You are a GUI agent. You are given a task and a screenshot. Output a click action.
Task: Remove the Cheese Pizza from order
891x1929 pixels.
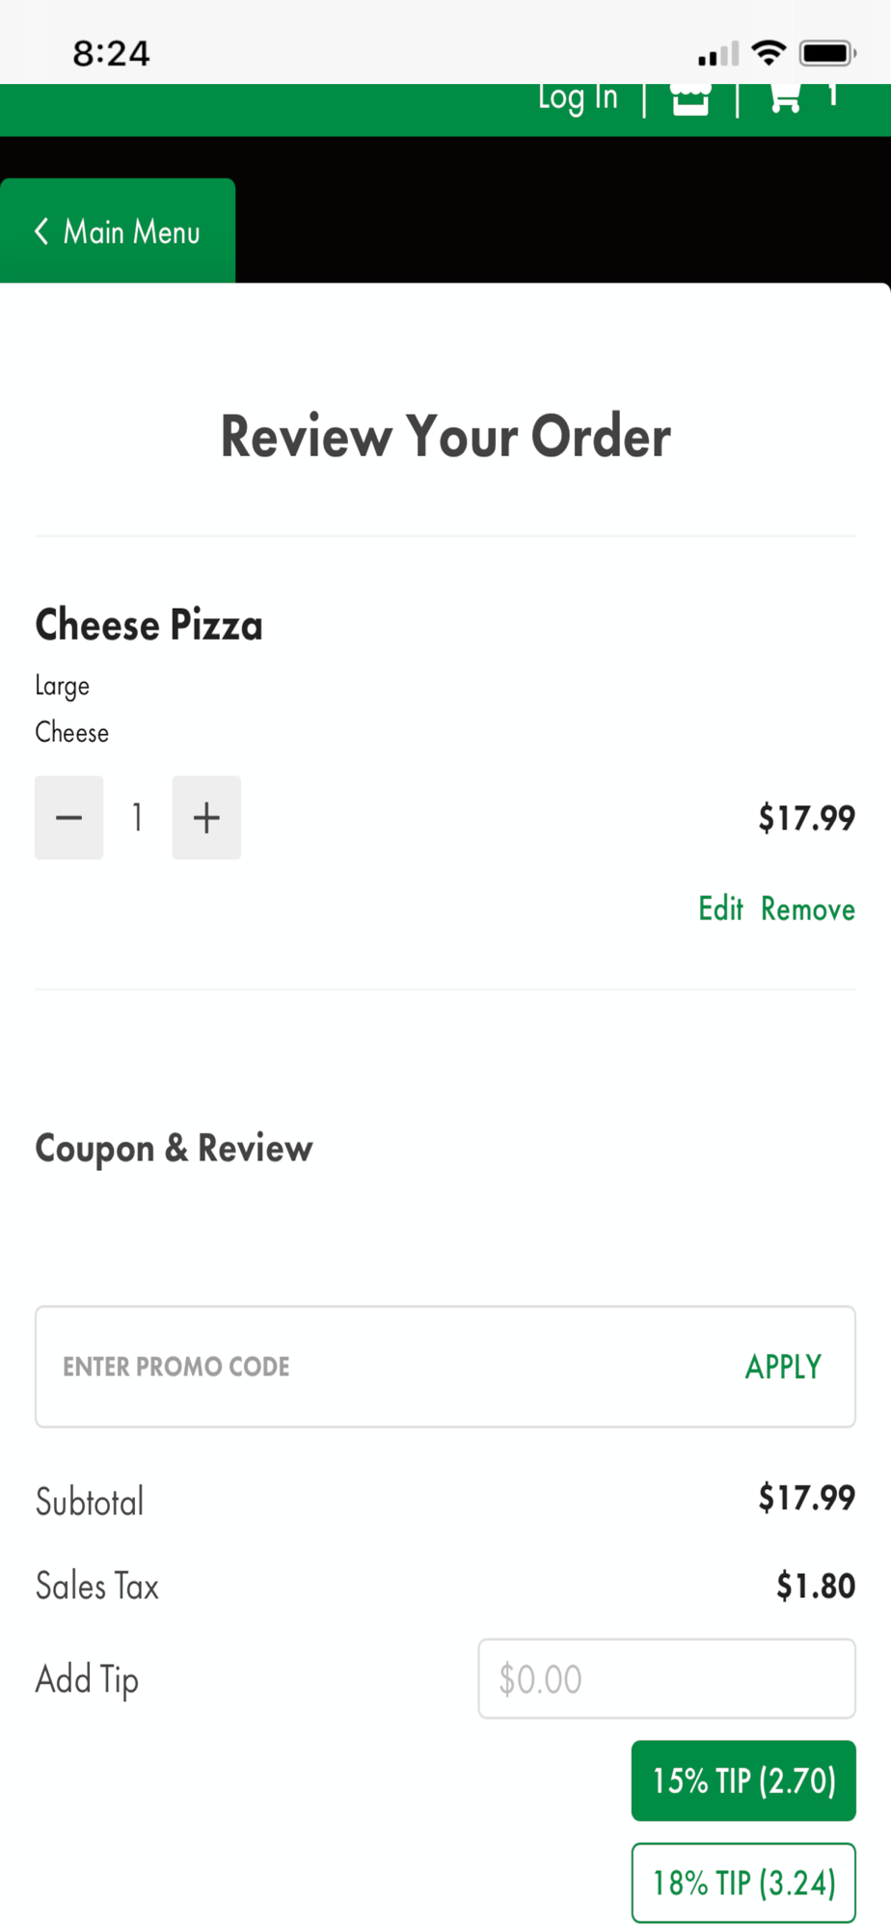coord(808,909)
